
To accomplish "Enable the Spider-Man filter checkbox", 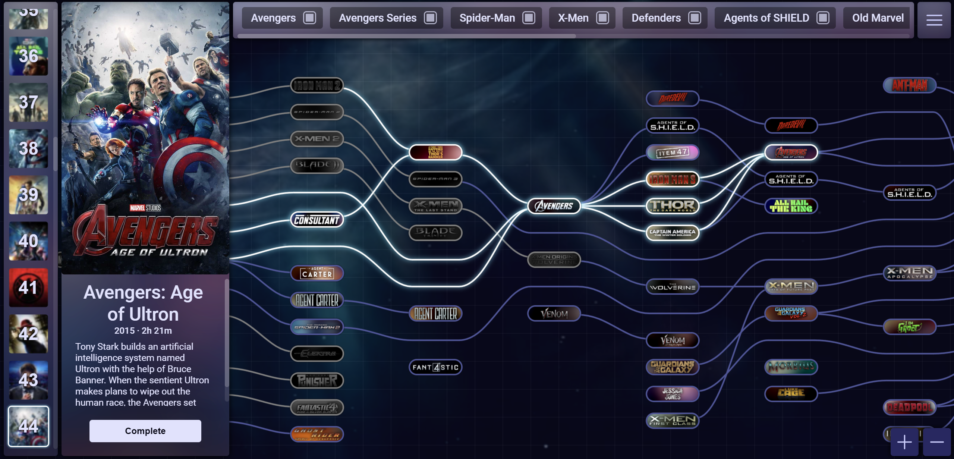I will pos(529,18).
